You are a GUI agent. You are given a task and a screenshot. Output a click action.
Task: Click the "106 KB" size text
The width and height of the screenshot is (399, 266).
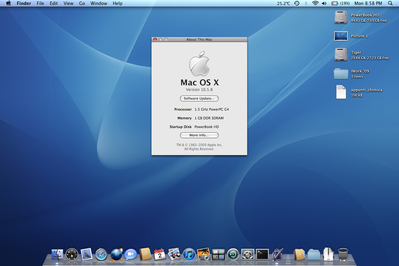coord(357,96)
